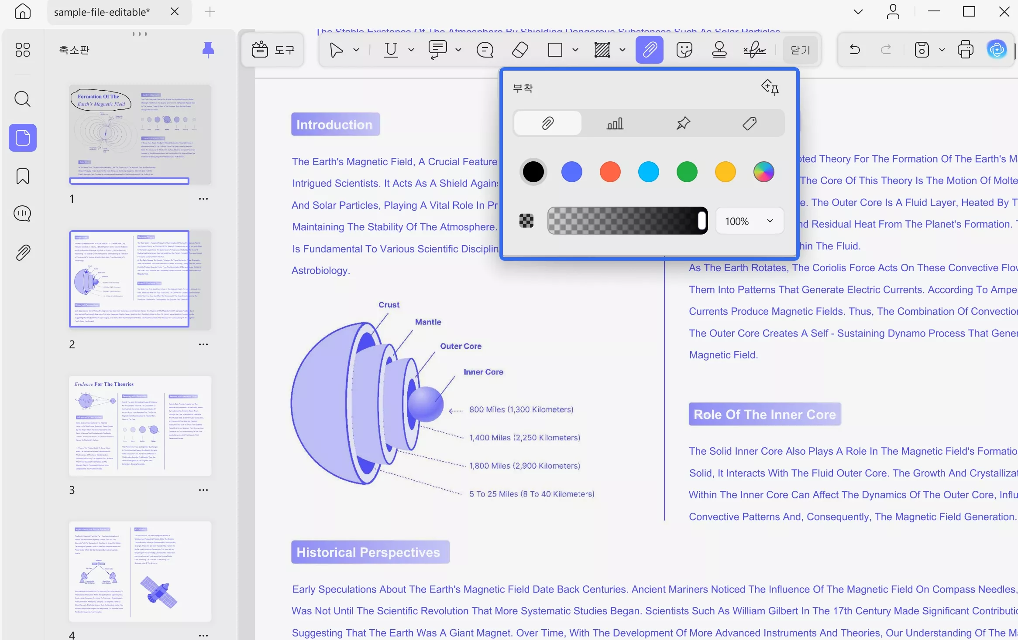Viewport: 1018px width, 640px height.
Task: Click the Introduction heading
Action: pyautogui.click(x=335, y=125)
